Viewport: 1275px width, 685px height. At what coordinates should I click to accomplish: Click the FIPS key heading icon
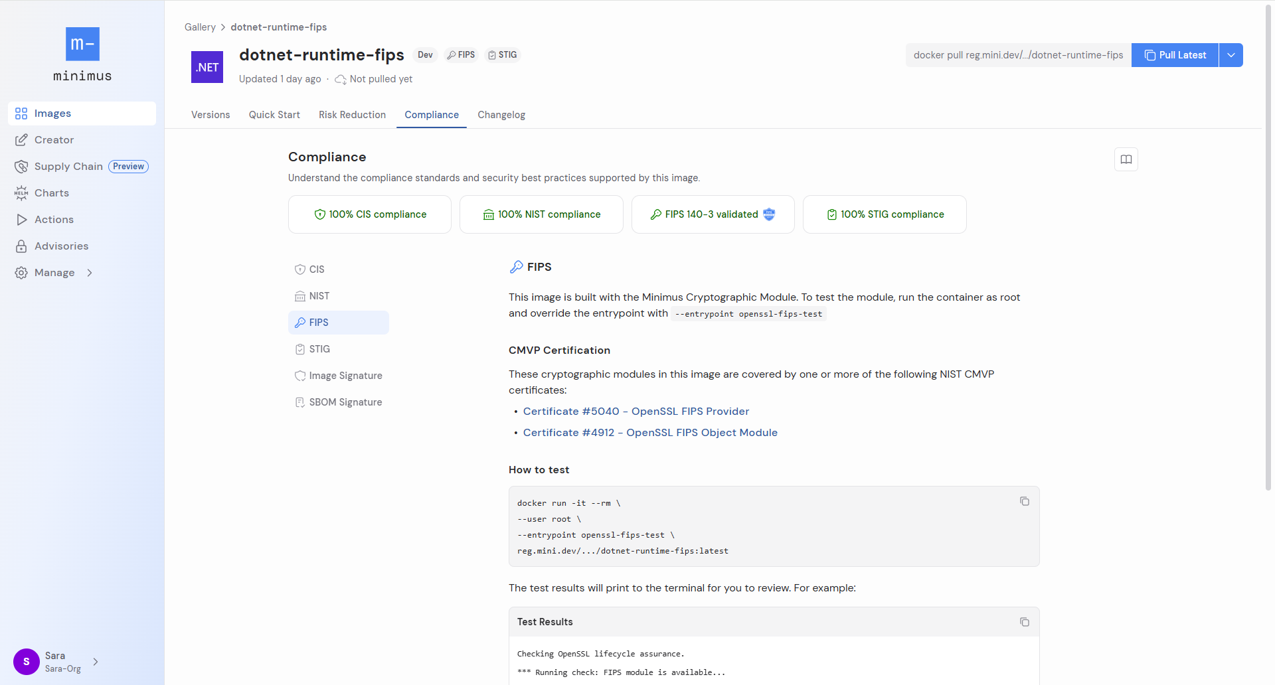click(x=516, y=267)
